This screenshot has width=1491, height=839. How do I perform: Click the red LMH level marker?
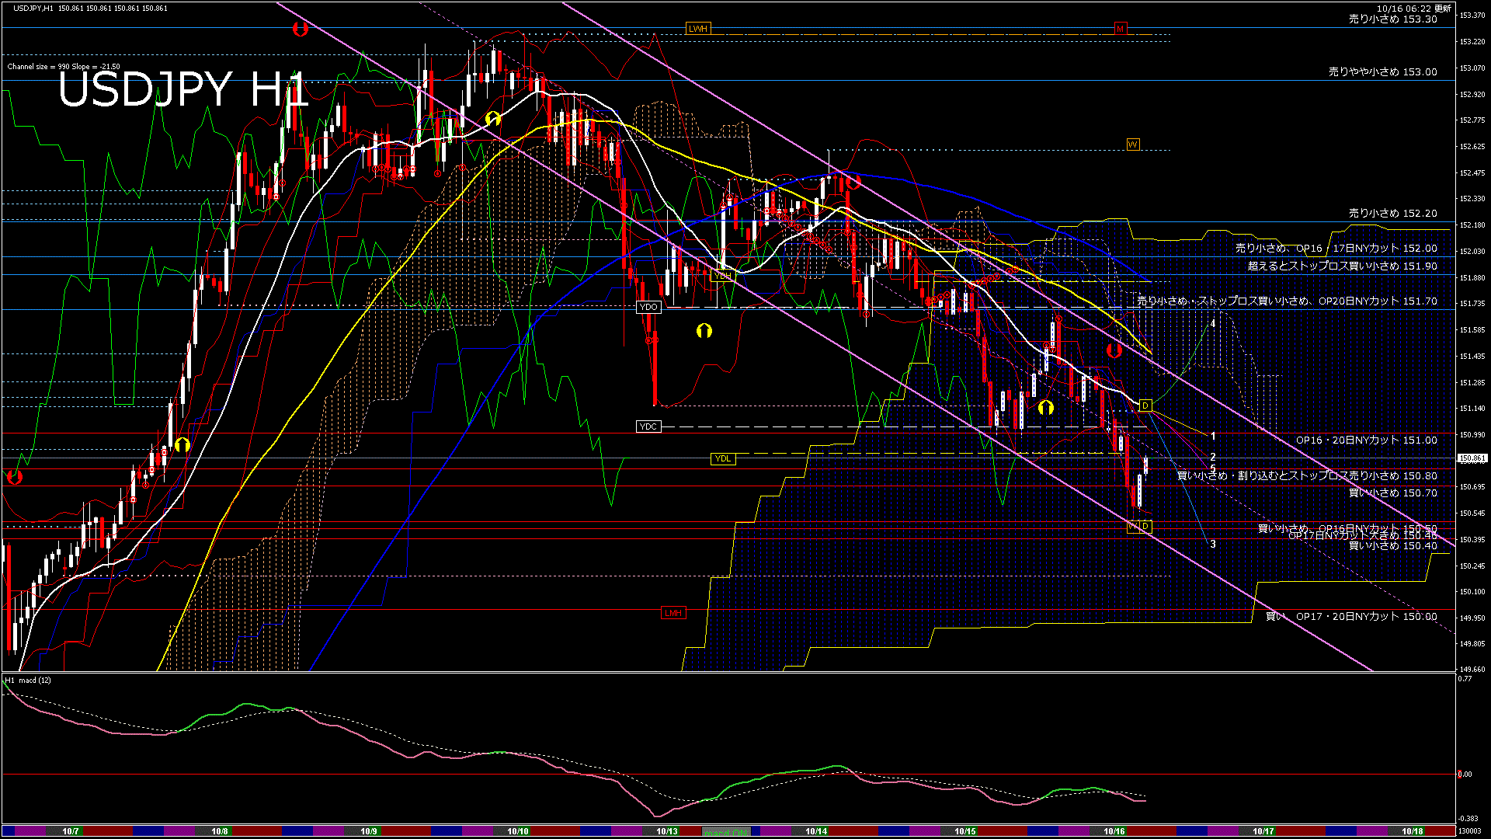coord(673,613)
